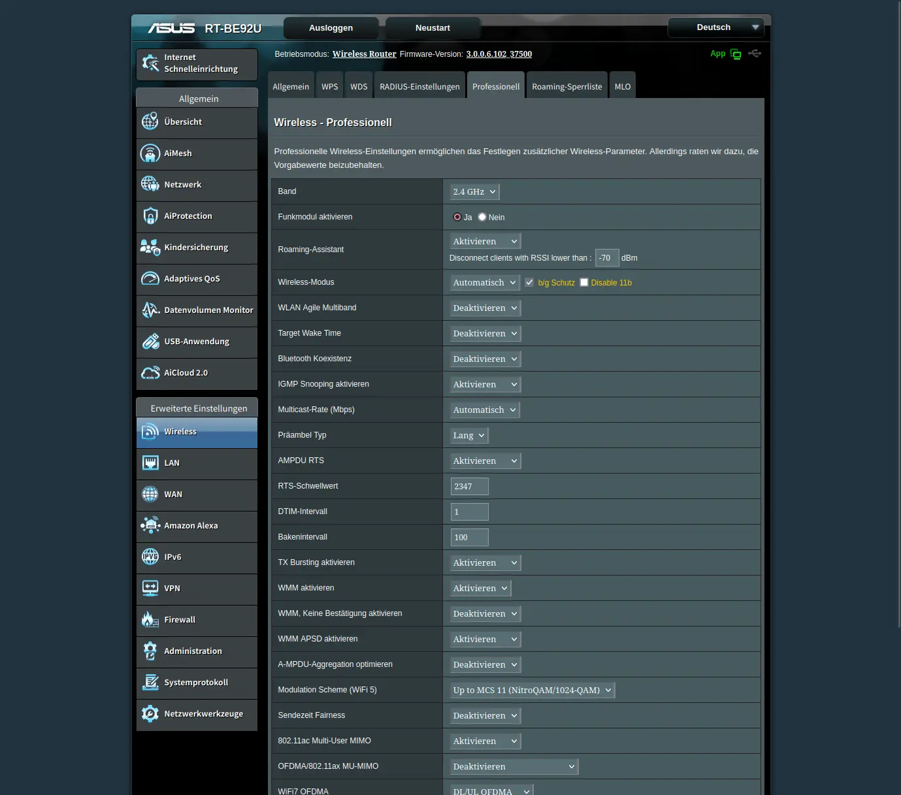Open AiProtection shield icon
The height and width of the screenshot is (795, 901).
pyautogui.click(x=150, y=216)
